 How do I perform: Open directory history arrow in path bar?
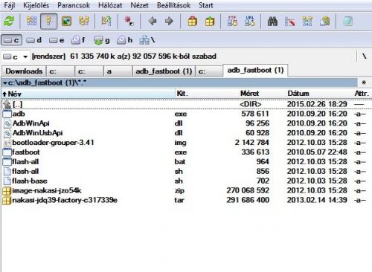point(5,82)
